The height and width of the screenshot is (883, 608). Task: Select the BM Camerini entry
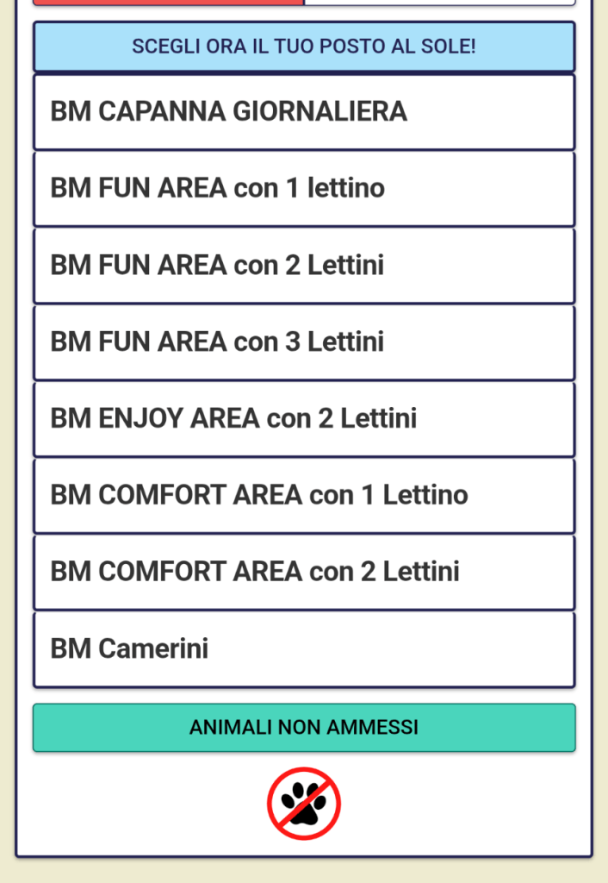[x=303, y=649]
